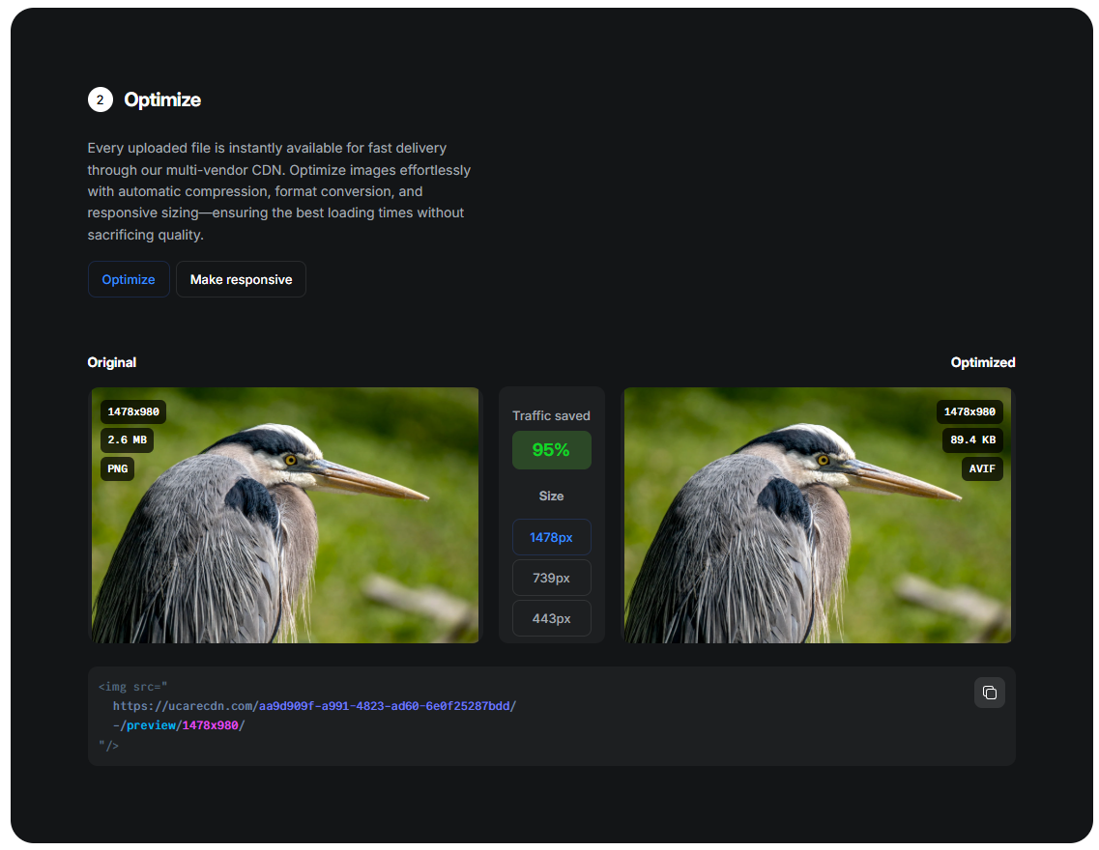
Task: Click the step 2 numbered circle icon
Action: (101, 99)
